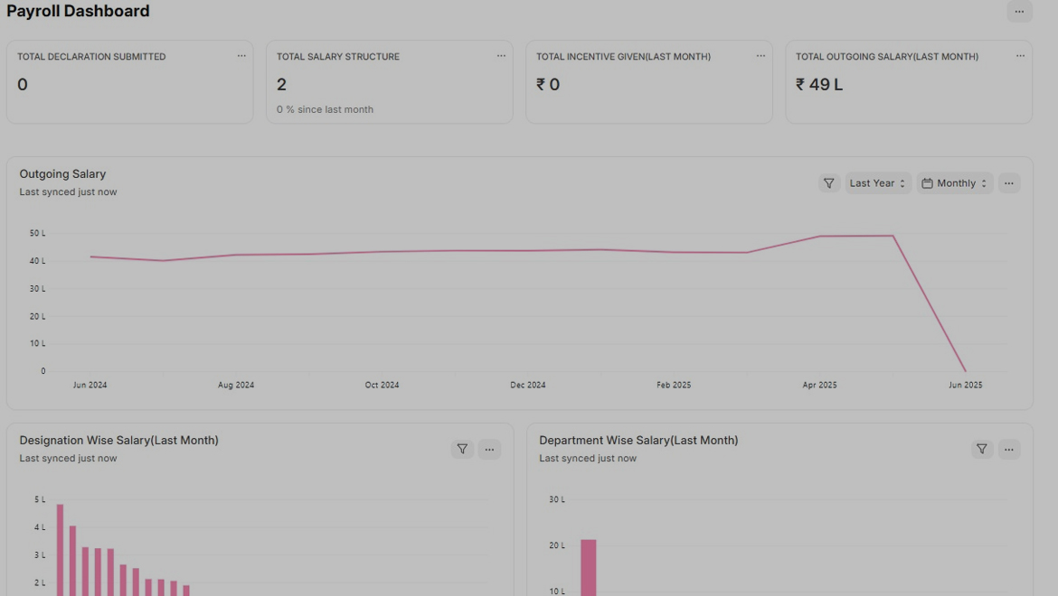Click the Department Wise Salary pink bar
The height and width of the screenshot is (596, 1058).
(x=589, y=567)
